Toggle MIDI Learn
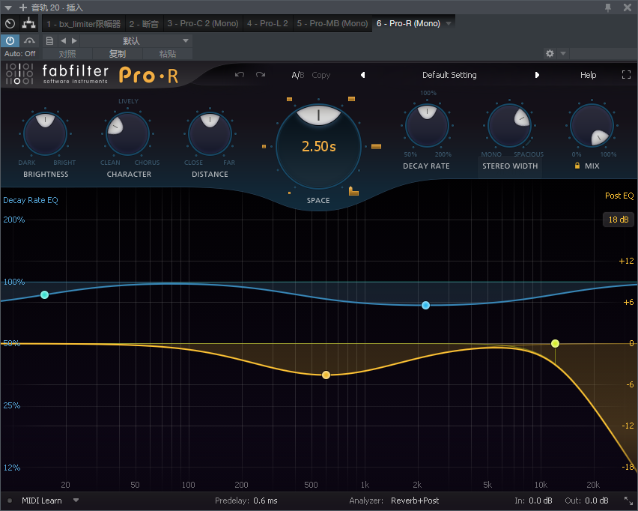 (41, 501)
